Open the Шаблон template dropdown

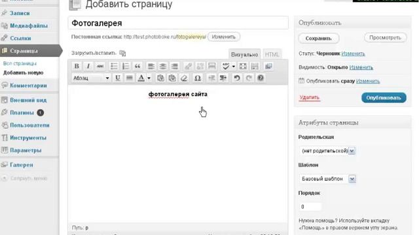tap(327, 179)
